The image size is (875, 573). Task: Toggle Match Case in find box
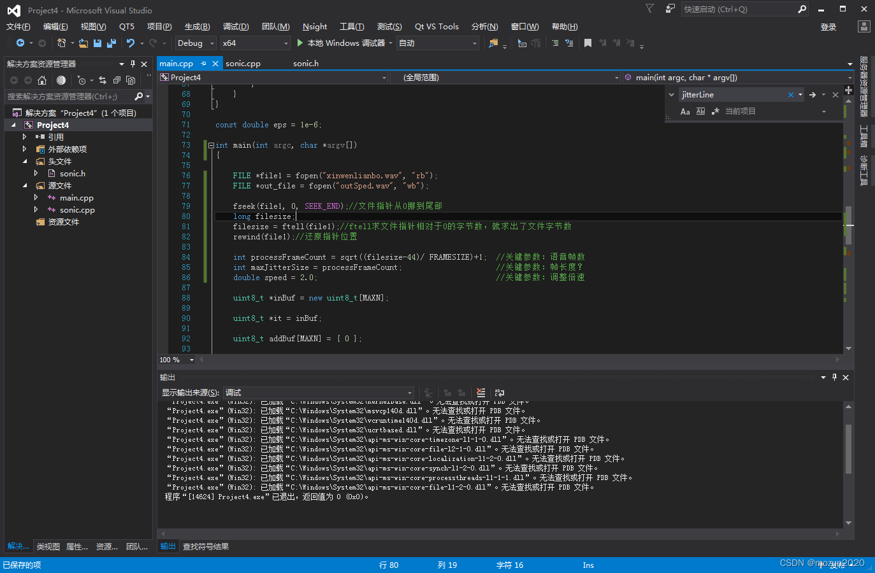tap(685, 111)
